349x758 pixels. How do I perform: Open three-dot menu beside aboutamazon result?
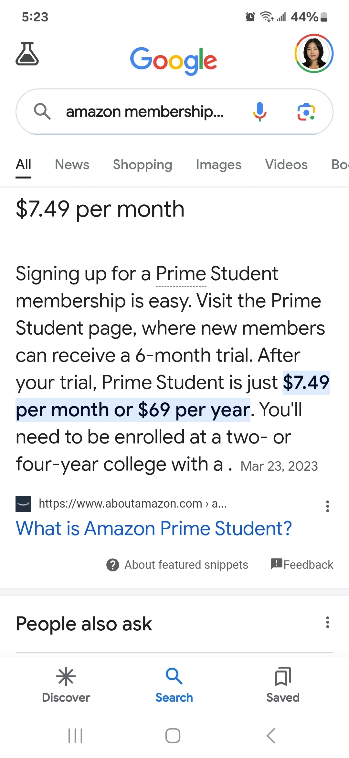pos(327,506)
